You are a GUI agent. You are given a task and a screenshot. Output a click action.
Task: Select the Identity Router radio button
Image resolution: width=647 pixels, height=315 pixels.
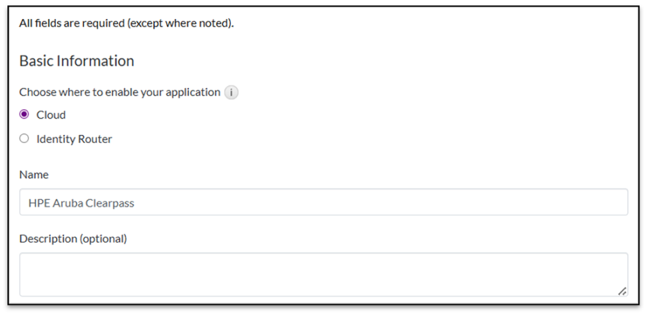24,138
